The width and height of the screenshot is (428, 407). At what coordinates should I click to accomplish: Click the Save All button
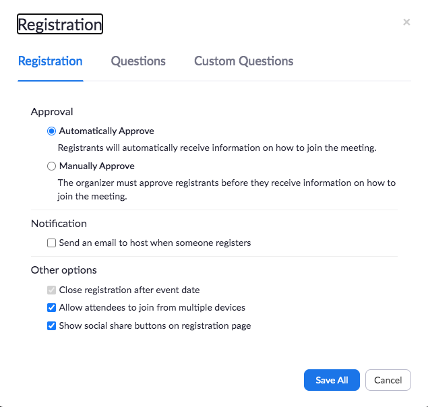[332, 380]
